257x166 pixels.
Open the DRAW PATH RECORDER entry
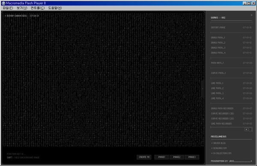pos(231,109)
